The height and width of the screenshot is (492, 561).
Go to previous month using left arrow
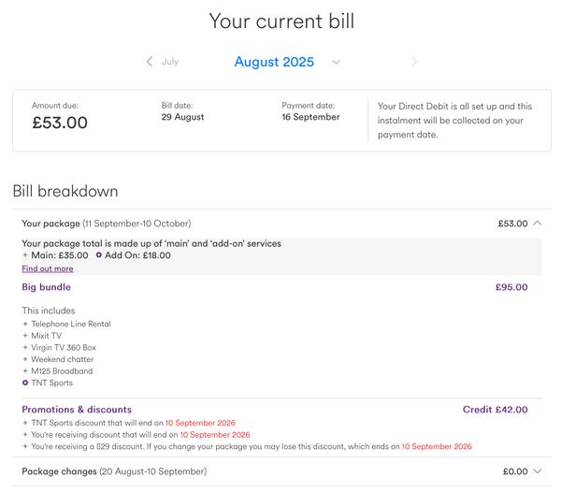point(150,62)
